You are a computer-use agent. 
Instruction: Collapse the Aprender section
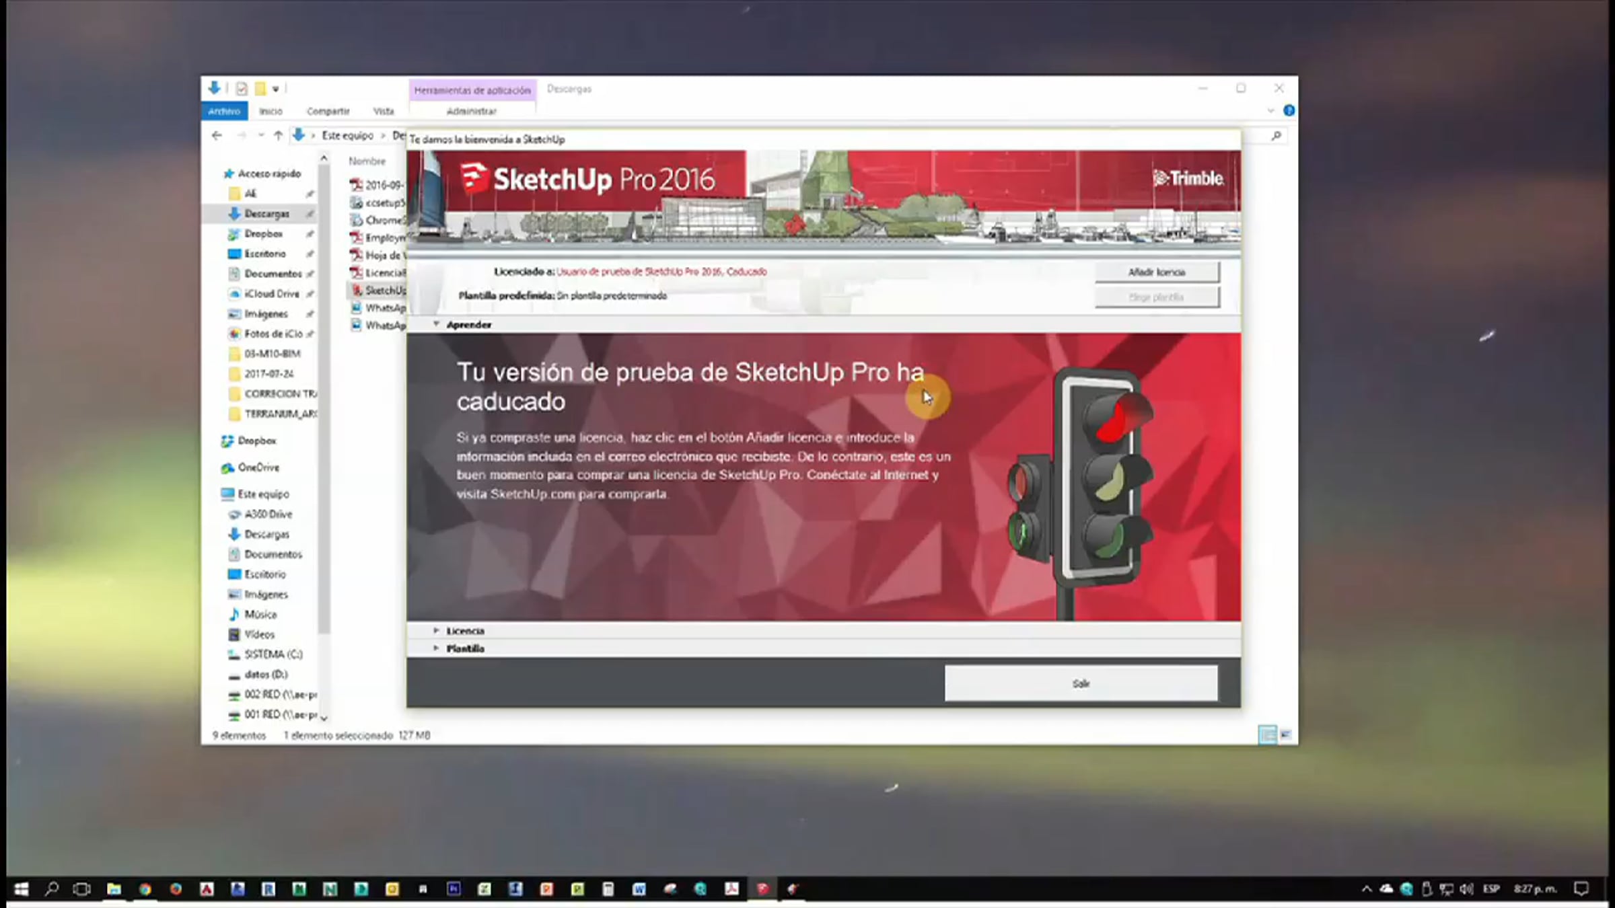pyautogui.click(x=436, y=324)
